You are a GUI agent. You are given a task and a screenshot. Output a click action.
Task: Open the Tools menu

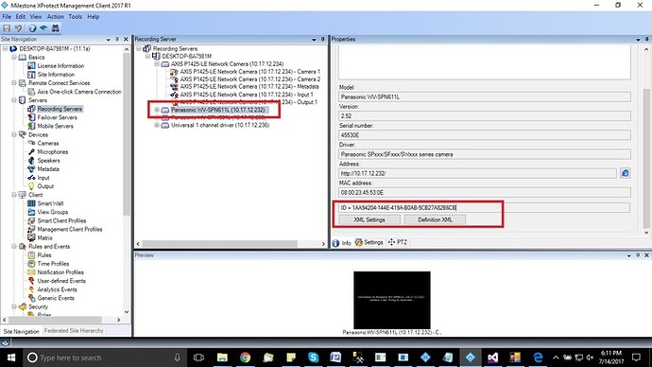point(76,17)
